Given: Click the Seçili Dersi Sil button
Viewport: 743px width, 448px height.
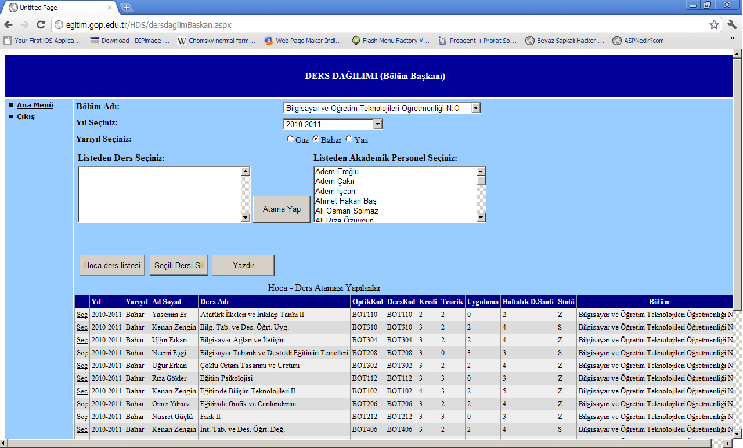Looking at the screenshot, I should pyautogui.click(x=179, y=265).
